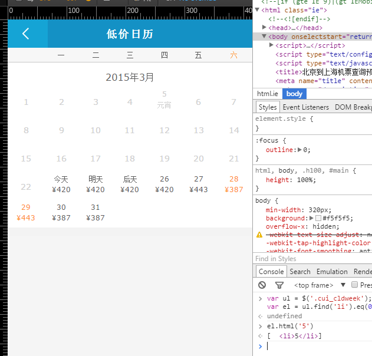Open the Search drawer tab
372x356 pixels.
299,272
